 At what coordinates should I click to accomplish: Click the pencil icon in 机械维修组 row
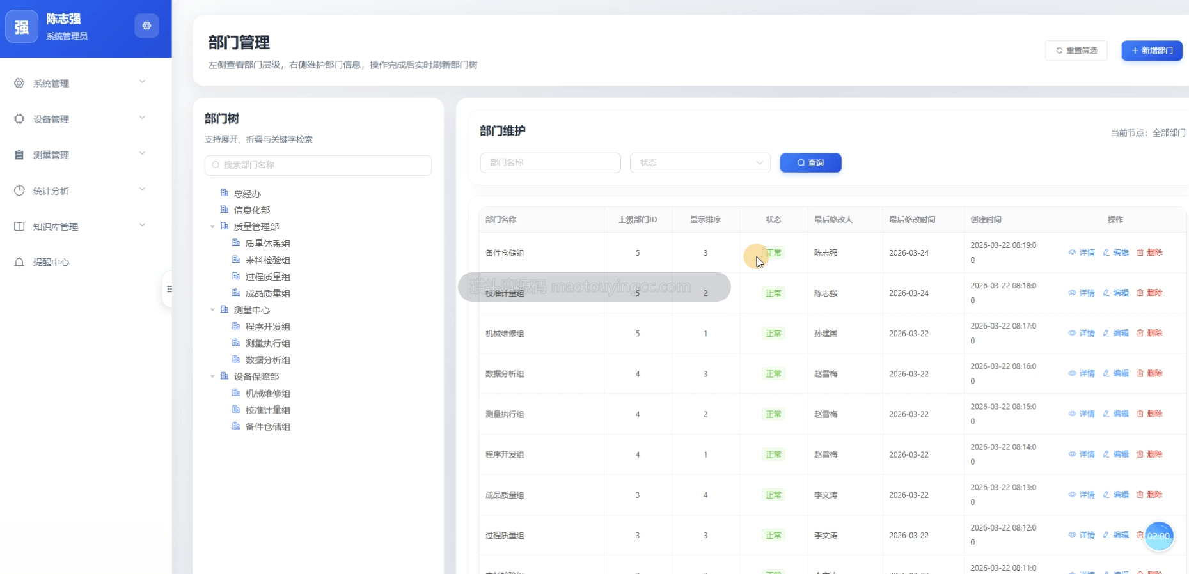1106,333
